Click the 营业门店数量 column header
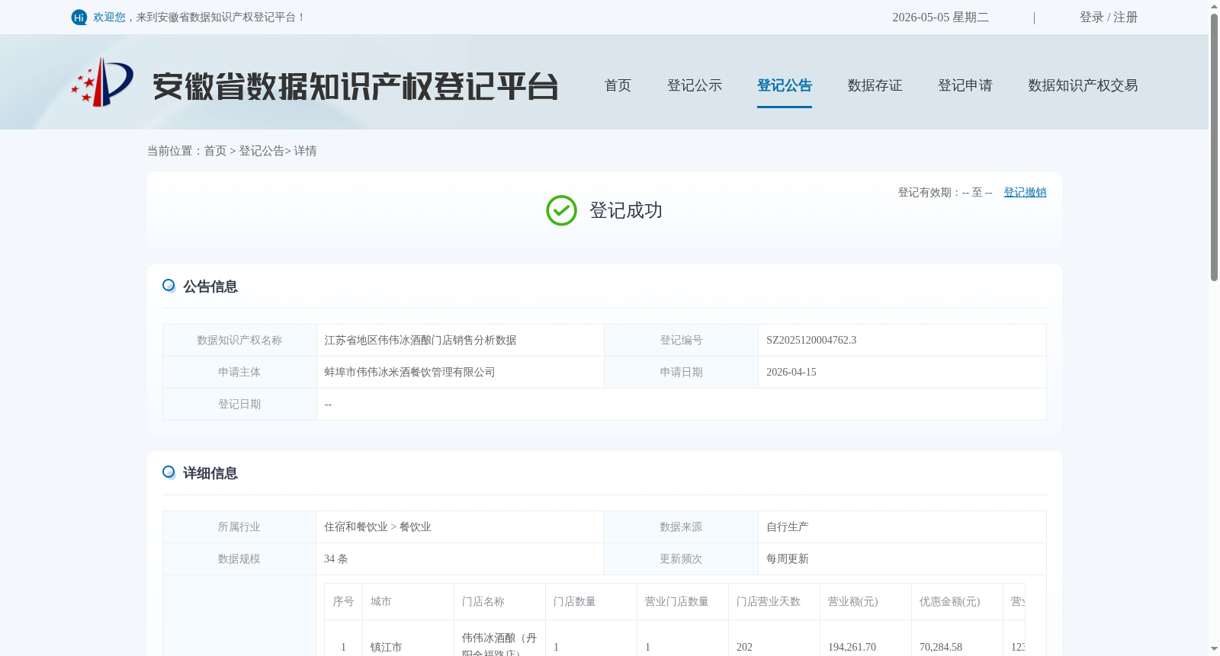1220x656 pixels. 677,601
